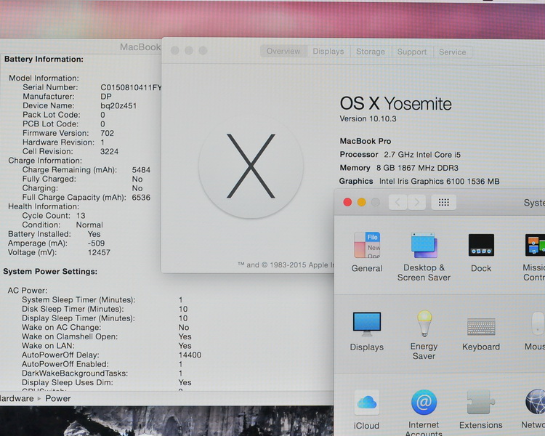This screenshot has width=545, height=436.
Task: Click Processor 2.7 GHz Intel Core i5 text
Action: point(400,154)
